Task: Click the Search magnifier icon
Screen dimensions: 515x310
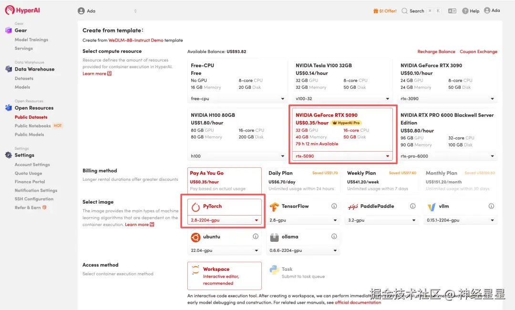Action: click(x=405, y=11)
